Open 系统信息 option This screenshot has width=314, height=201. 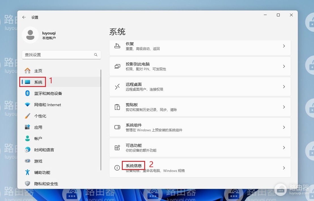pyautogui.click(x=200, y=168)
